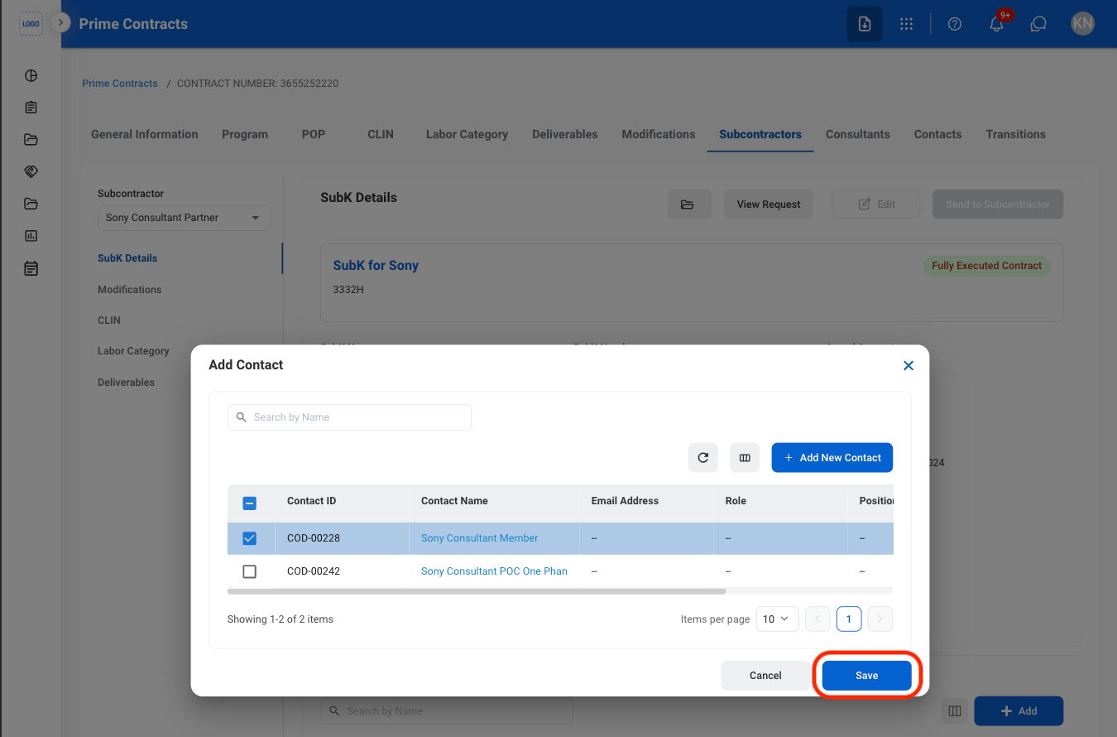Switch to the General Information tab

145,134
